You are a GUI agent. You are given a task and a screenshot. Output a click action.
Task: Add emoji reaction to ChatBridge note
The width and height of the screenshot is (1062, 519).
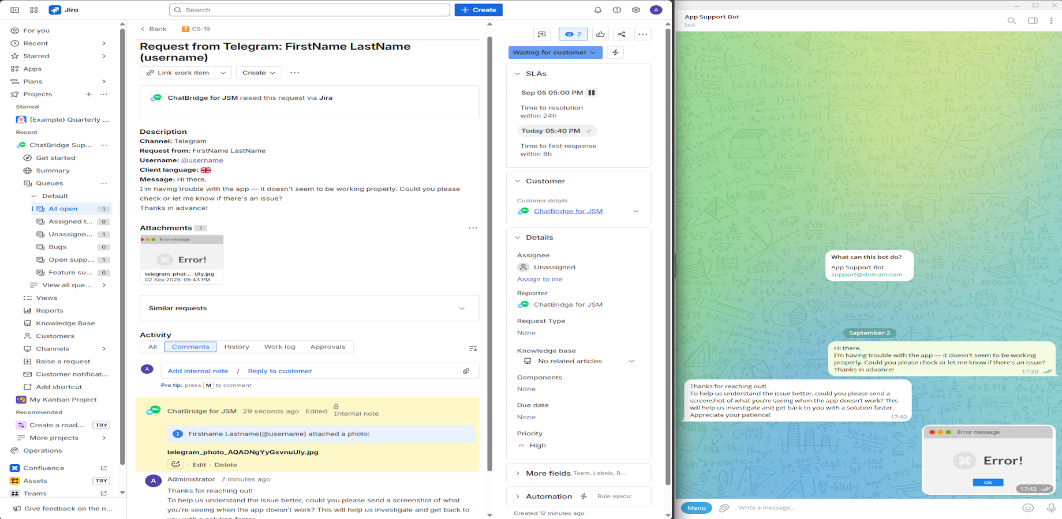tap(176, 464)
